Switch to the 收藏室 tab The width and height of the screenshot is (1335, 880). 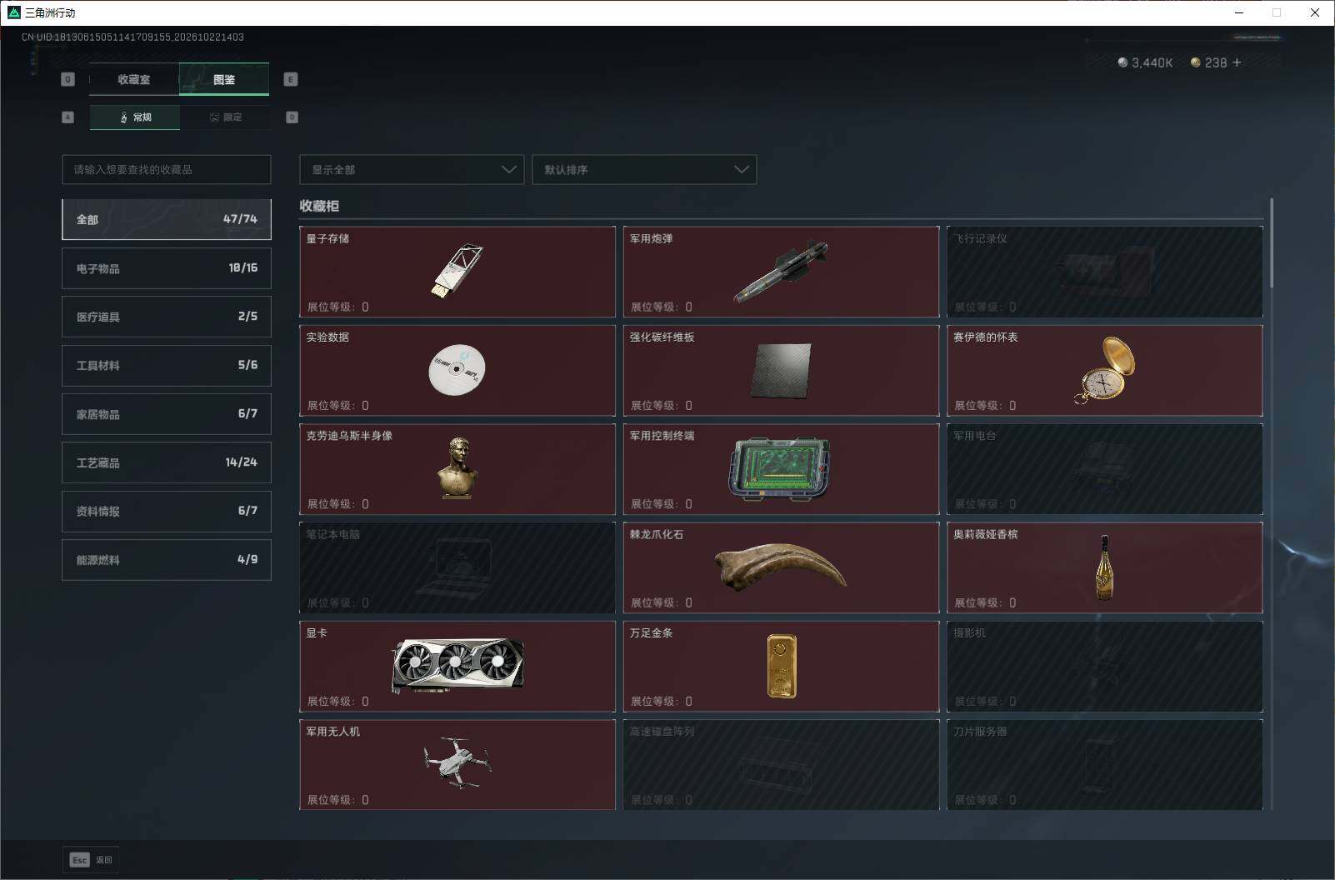(134, 79)
